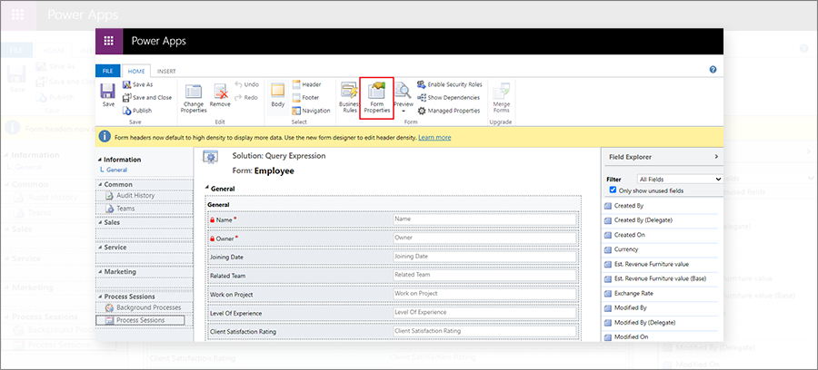Click the help question mark icon
The image size is (818, 370).
(713, 70)
